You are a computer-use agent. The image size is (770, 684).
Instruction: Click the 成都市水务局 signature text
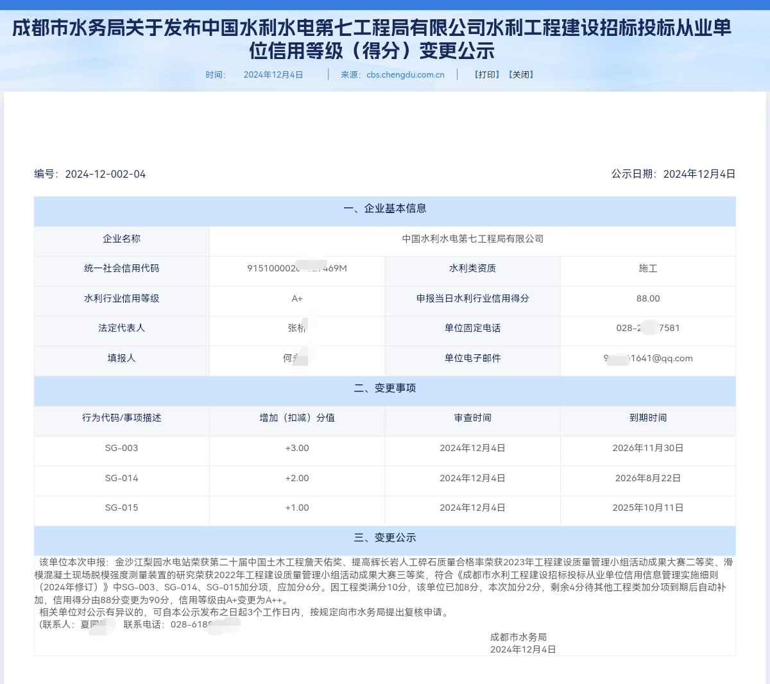point(518,637)
